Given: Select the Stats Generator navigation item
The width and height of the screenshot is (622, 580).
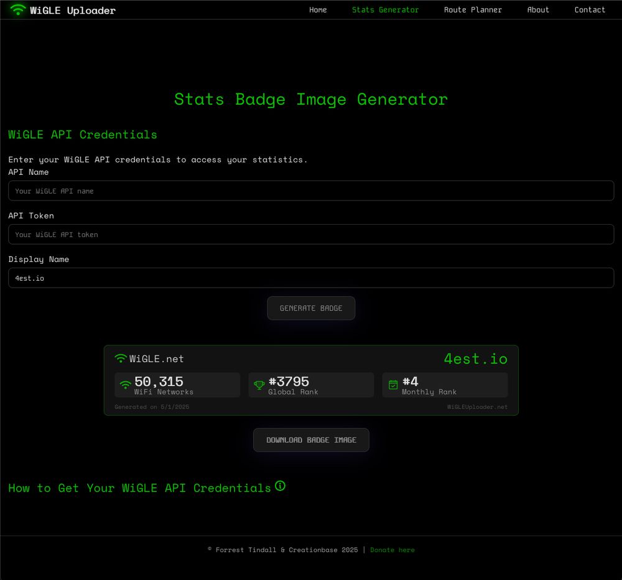Looking at the screenshot, I should click(x=386, y=9).
